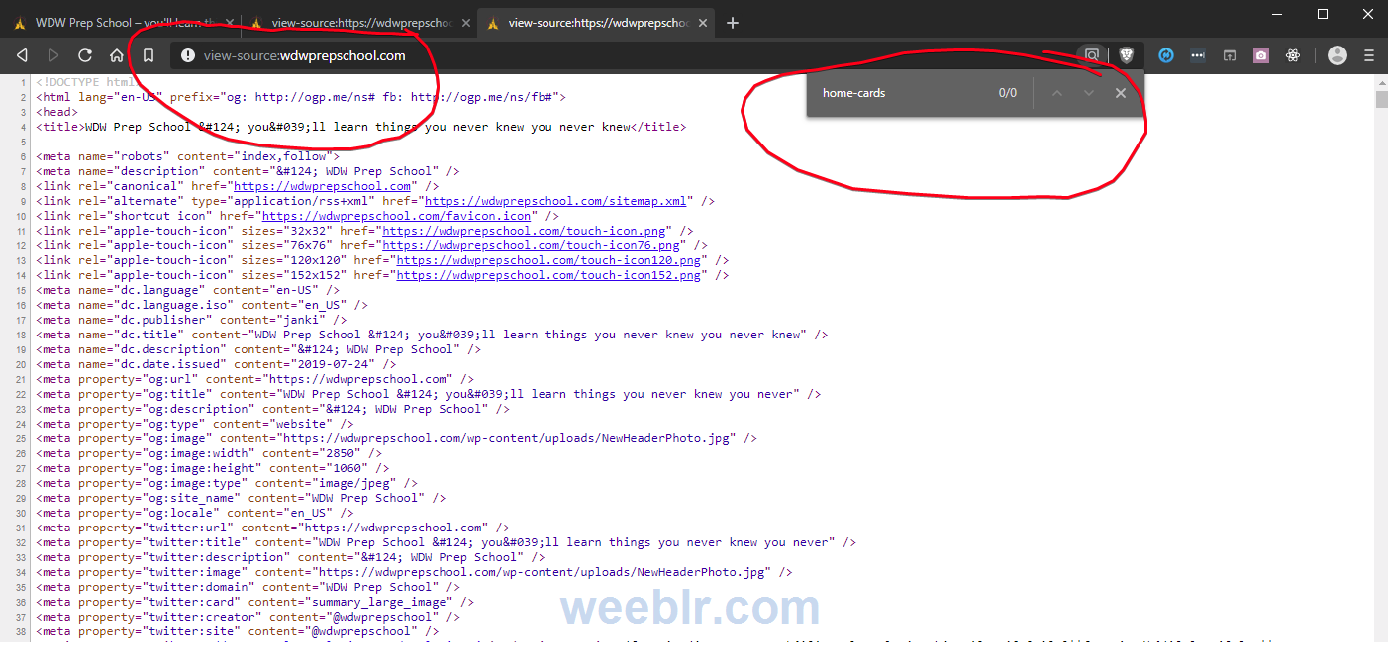
Task: Click the blue circular sync extension icon
Action: [1166, 55]
